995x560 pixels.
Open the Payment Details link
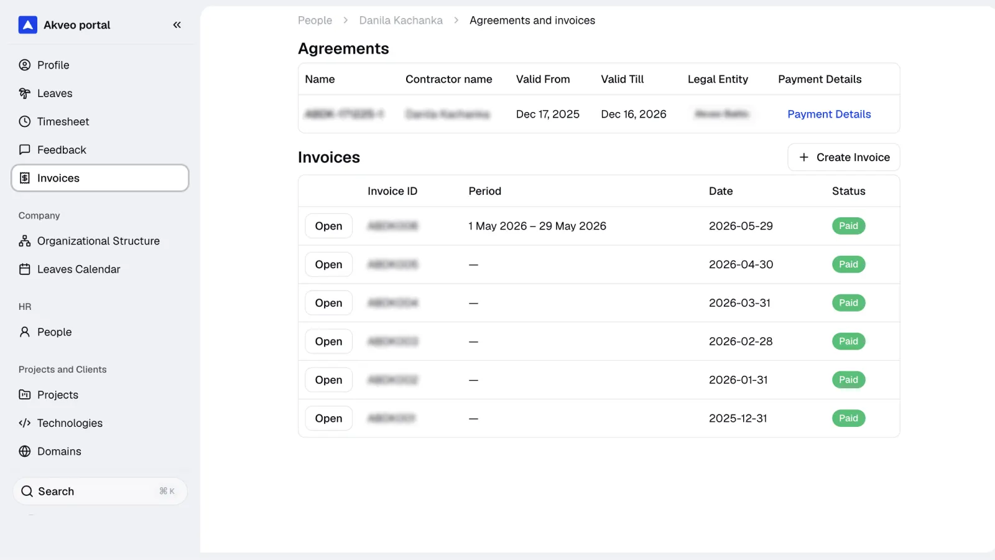[829, 114]
